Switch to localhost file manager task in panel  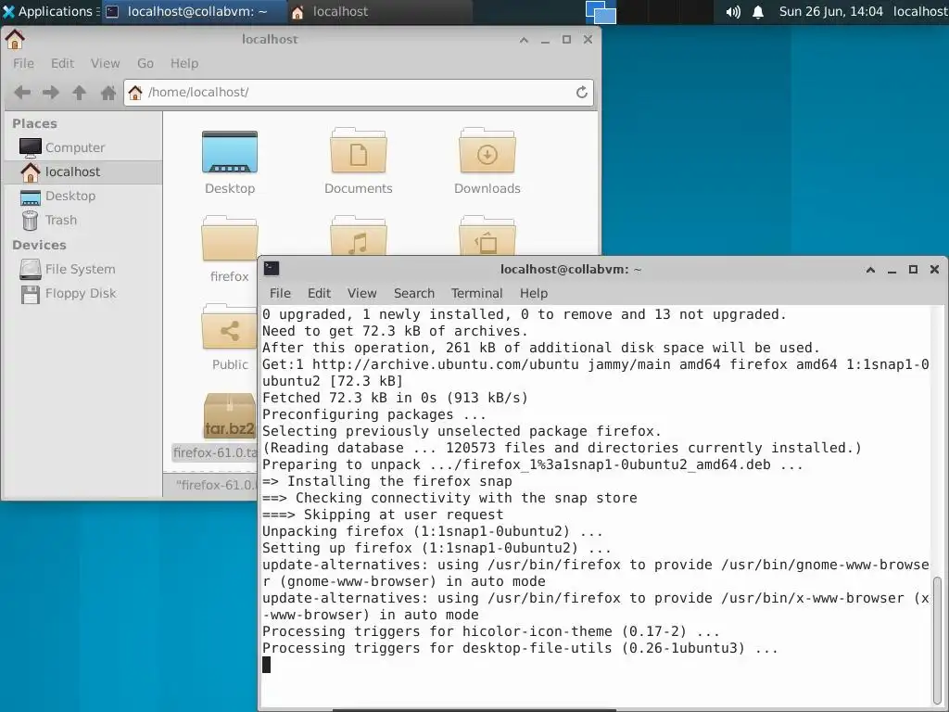pyautogui.click(x=378, y=11)
